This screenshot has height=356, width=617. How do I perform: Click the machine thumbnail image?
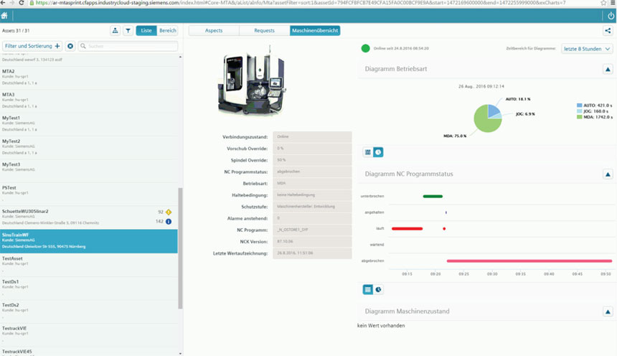252,80
